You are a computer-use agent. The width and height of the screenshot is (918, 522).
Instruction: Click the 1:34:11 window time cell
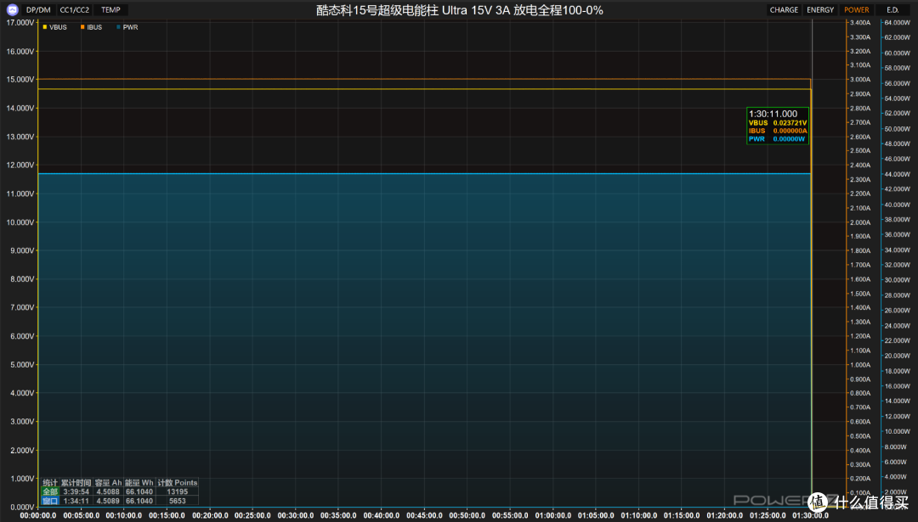pos(76,501)
